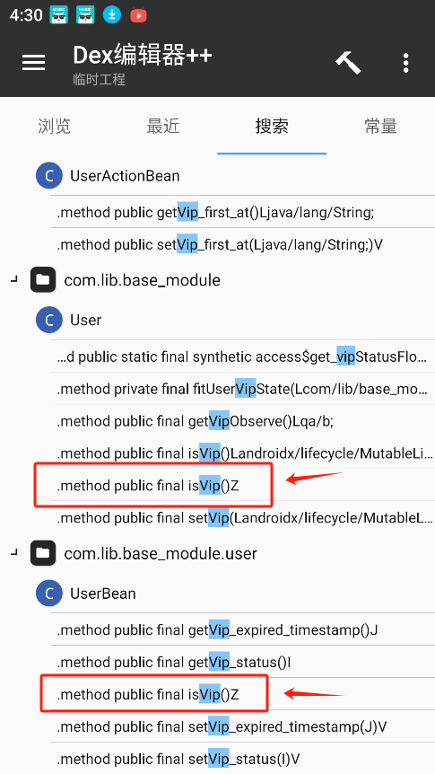Collapse the com.lib.base_module package node

click(13, 280)
